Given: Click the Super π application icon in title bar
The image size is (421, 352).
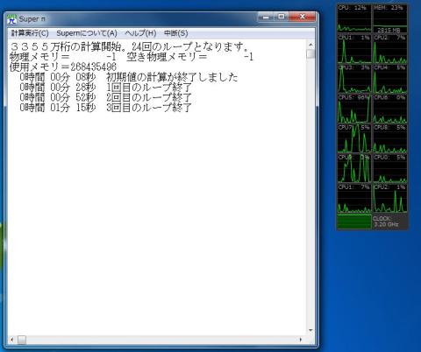Looking at the screenshot, I should pos(11,19).
